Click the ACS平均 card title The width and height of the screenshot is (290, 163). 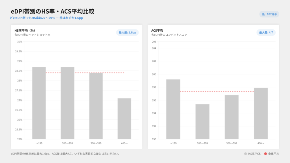click(157, 30)
